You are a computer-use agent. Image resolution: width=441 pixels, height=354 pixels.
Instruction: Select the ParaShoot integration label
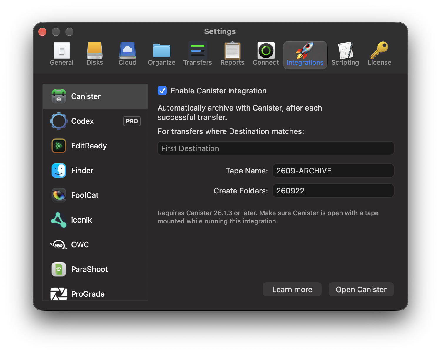pos(90,269)
